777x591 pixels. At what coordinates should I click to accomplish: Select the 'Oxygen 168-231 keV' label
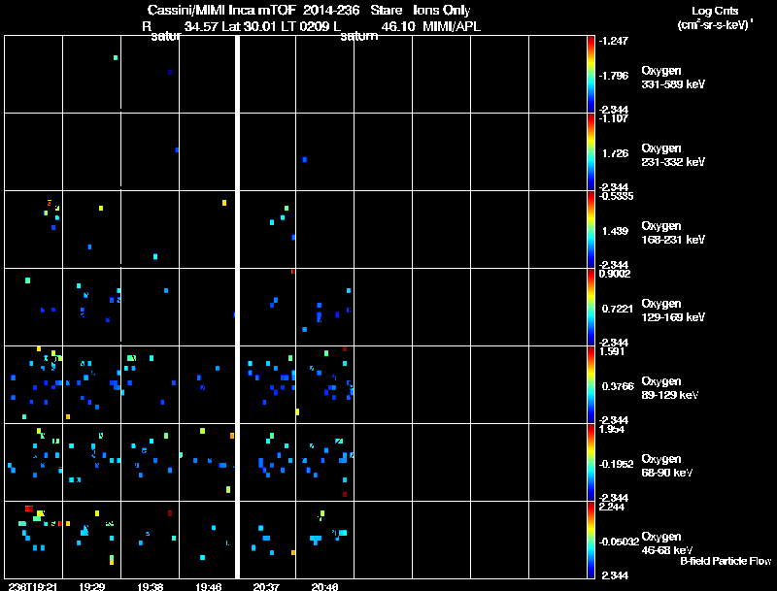click(x=673, y=233)
